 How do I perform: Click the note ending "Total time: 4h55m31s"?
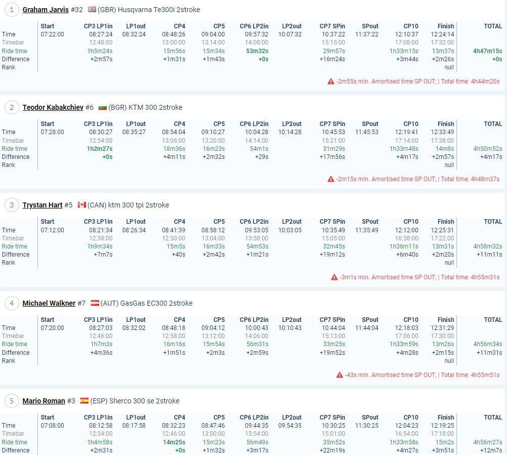pyautogui.click(x=420, y=277)
